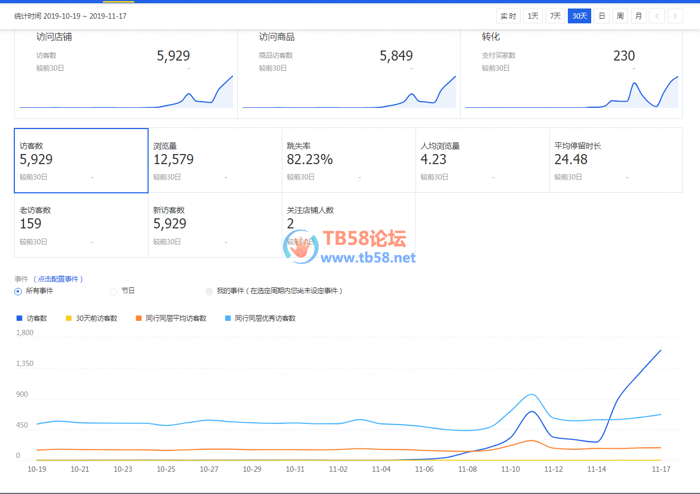Switch to the 实时 time range

click(508, 16)
